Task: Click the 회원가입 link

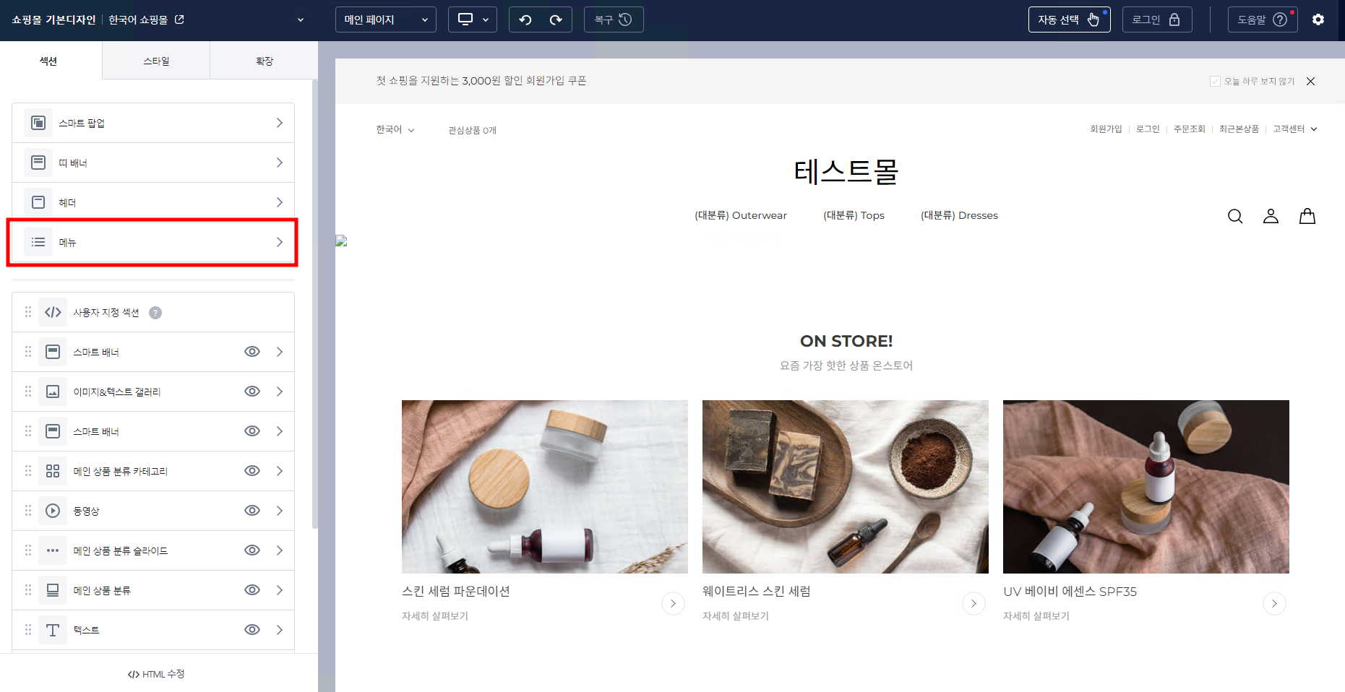Action: pos(1106,129)
